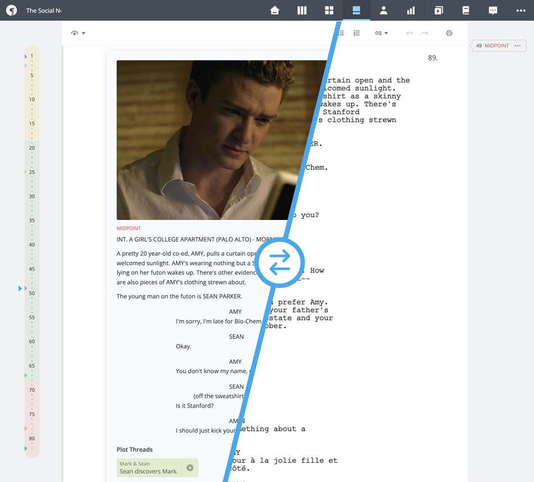This screenshot has height=482, width=534.
Task: Click the red midpoint marker near 50
Action: (25, 289)
